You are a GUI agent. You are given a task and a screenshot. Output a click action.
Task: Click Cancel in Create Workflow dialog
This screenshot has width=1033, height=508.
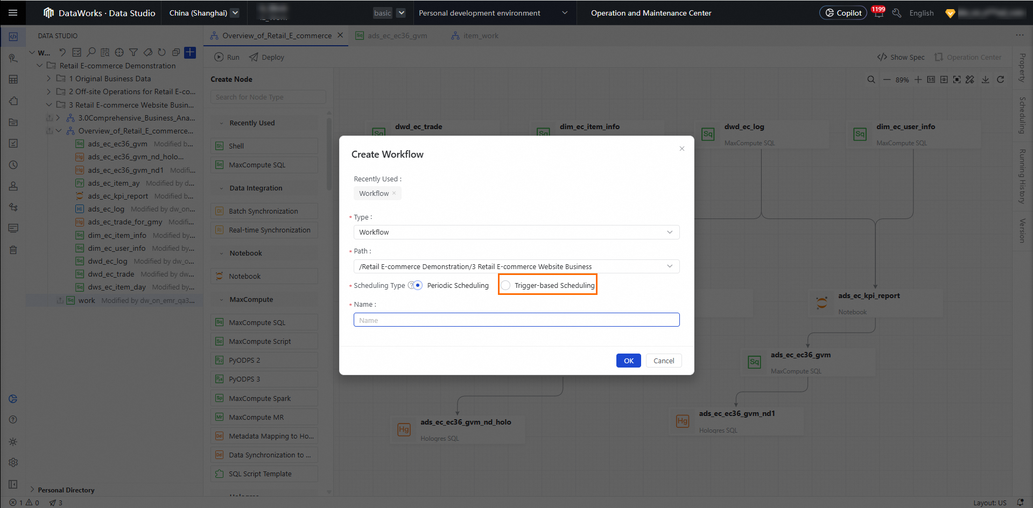point(664,361)
